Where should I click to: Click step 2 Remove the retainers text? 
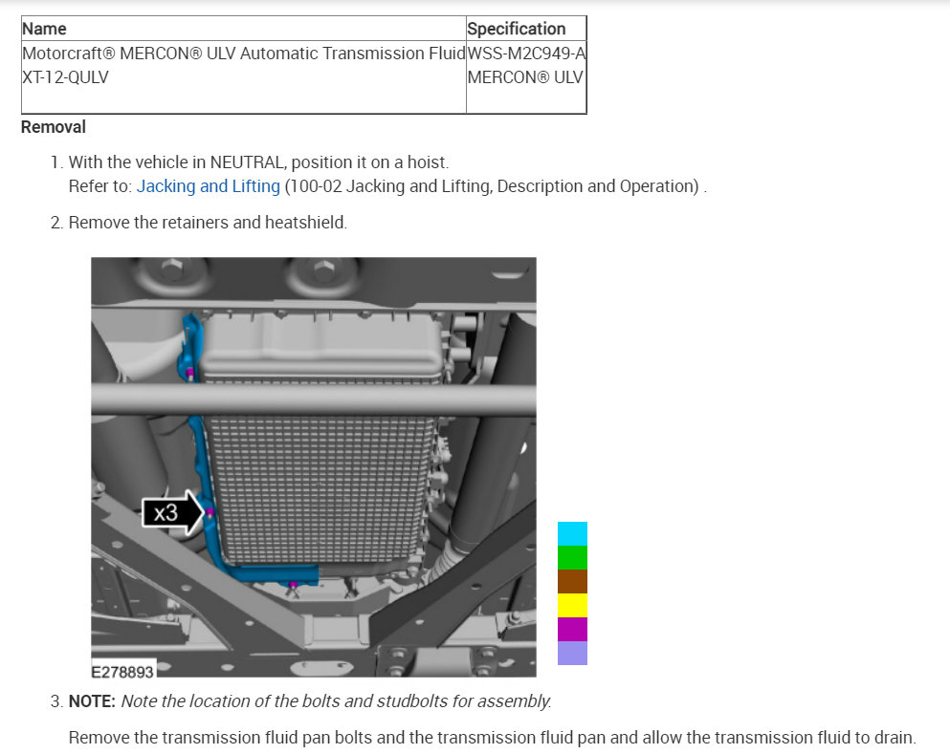click(208, 223)
